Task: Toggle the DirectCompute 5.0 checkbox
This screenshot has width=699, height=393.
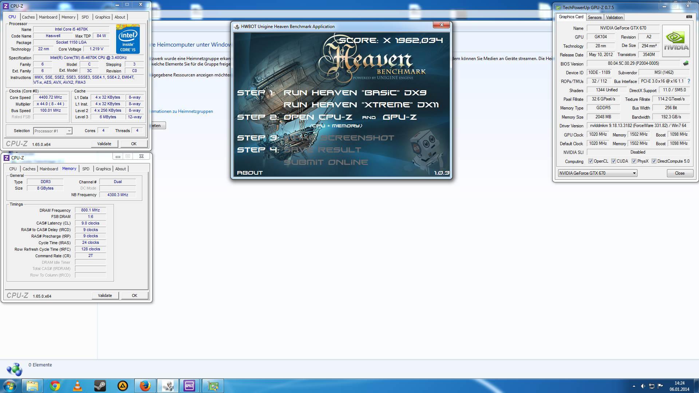Action: (654, 161)
